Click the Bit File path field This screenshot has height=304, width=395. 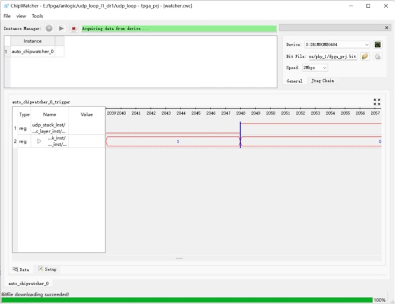[329, 56]
